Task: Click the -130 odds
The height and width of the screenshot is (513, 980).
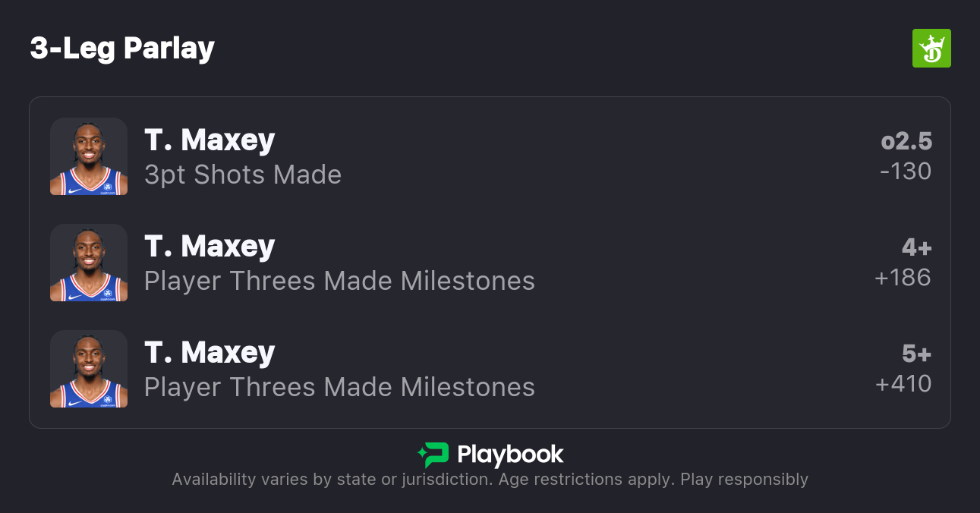Action: [x=905, y=172]
